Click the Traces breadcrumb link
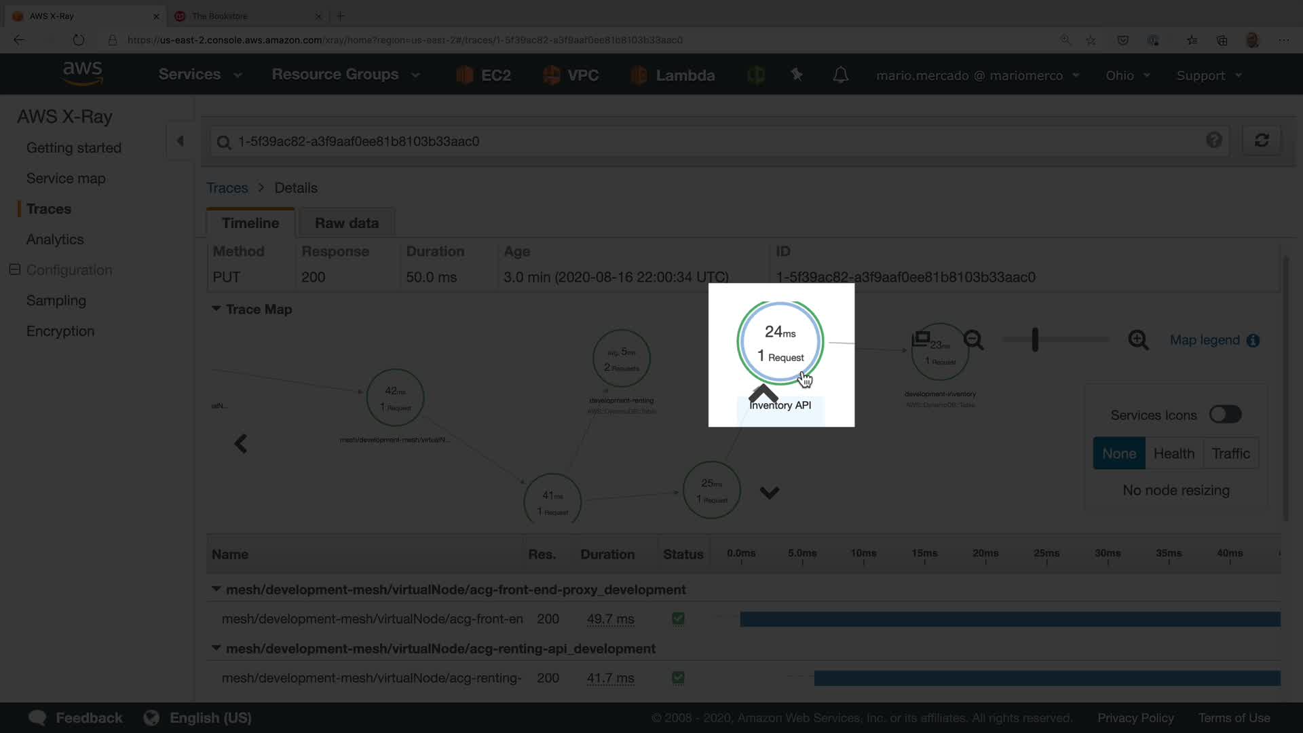Viewport: 1303px width, 733px height. 227,188
